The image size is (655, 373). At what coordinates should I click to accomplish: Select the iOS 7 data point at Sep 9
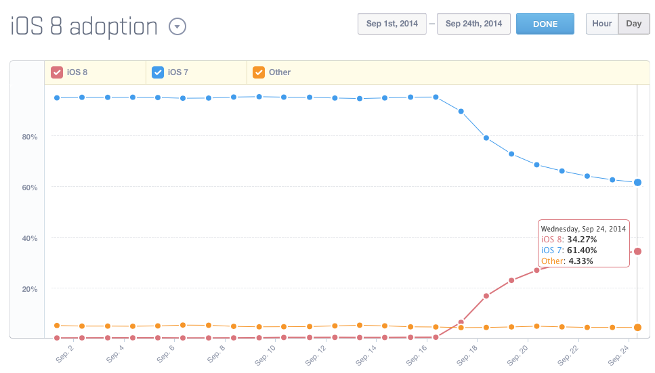[259, 97]
